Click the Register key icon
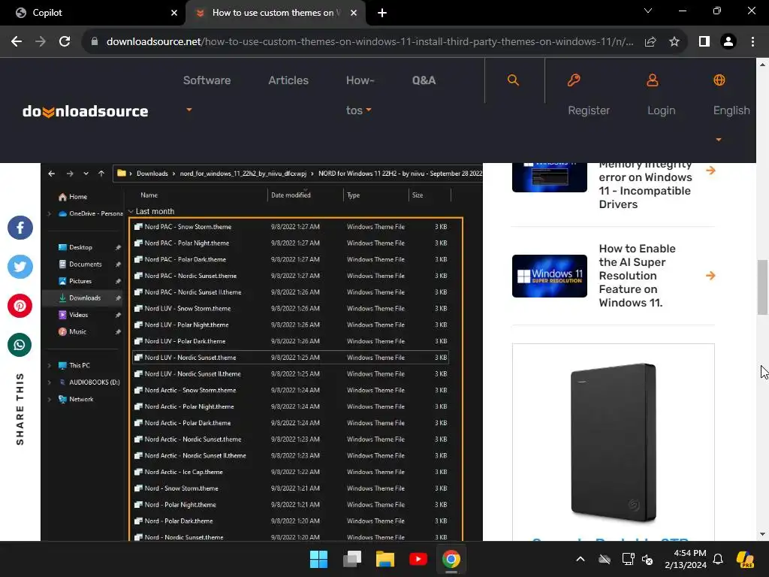Viewport: 769px width, 577px height. tap(574, 80)
